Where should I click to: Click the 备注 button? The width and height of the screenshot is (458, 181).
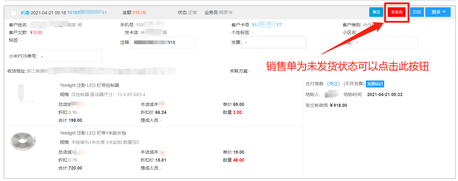click(x=376, y=12)
